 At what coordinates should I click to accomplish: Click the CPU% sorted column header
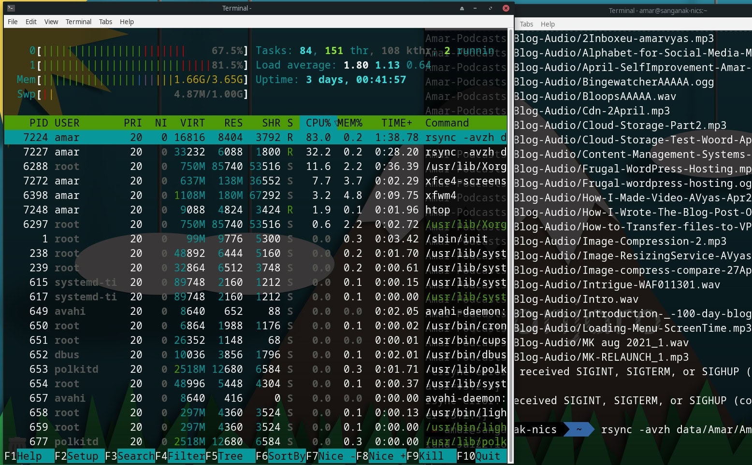318,123
